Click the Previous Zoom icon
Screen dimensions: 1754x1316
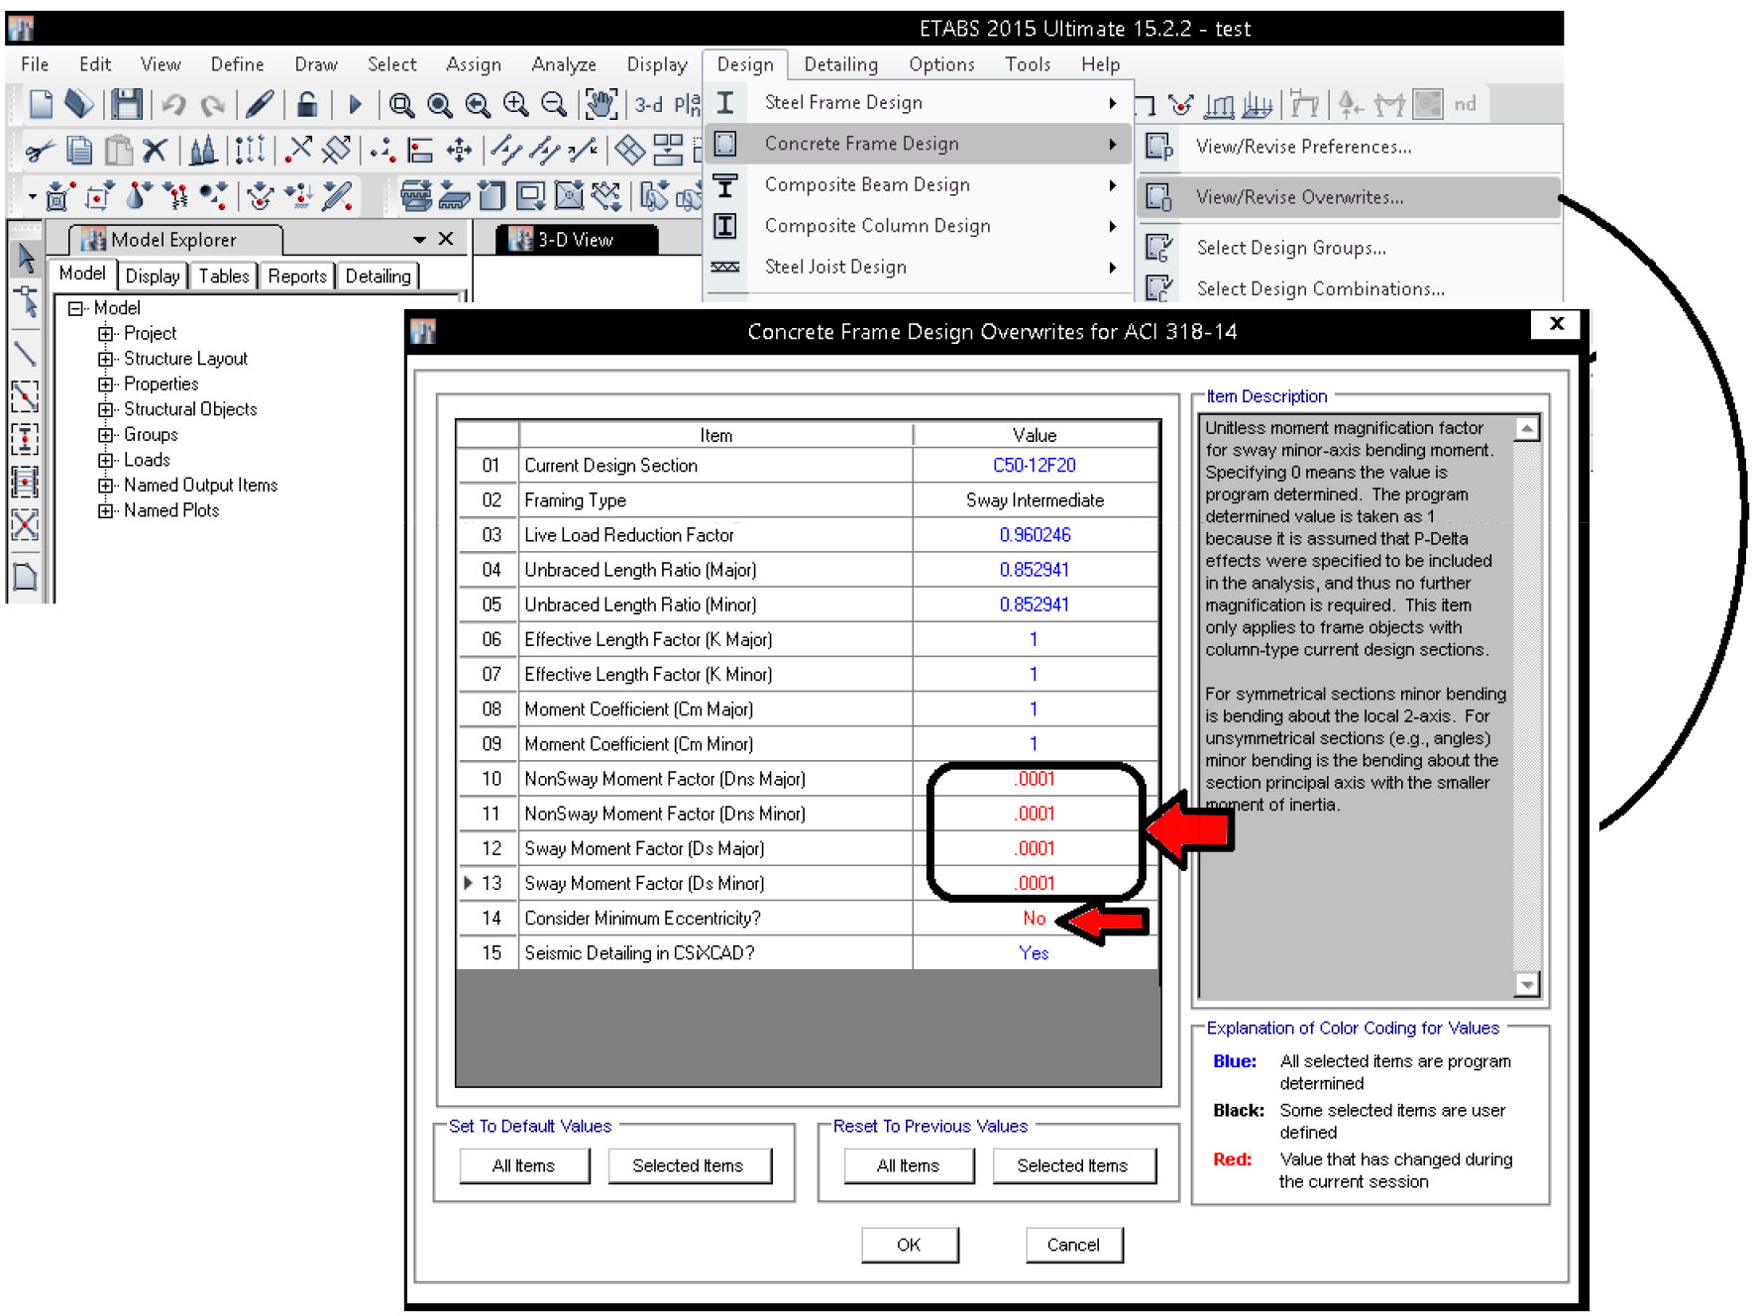[x=478, y=104]
